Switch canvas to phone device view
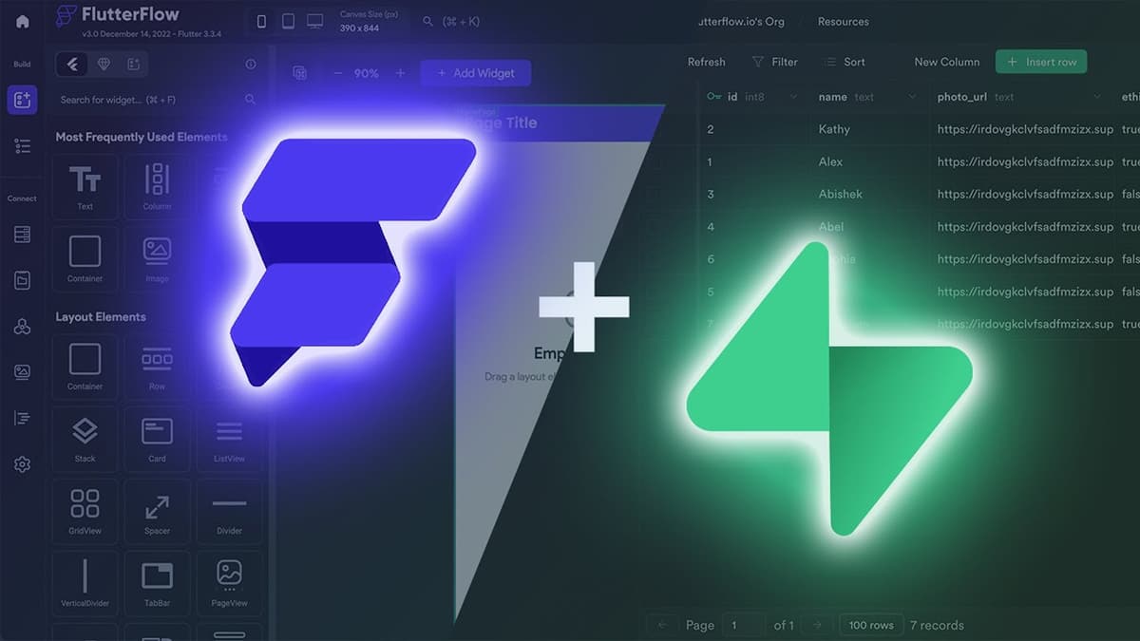 (262, 21)
